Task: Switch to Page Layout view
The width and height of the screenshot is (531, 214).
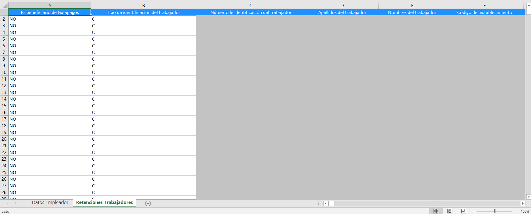Action: point(450,211)
